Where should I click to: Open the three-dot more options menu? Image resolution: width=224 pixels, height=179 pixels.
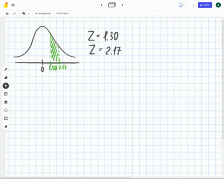pos(193,5)
